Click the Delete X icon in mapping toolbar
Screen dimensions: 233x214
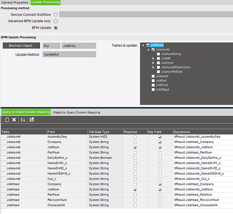tap(14, 120)
